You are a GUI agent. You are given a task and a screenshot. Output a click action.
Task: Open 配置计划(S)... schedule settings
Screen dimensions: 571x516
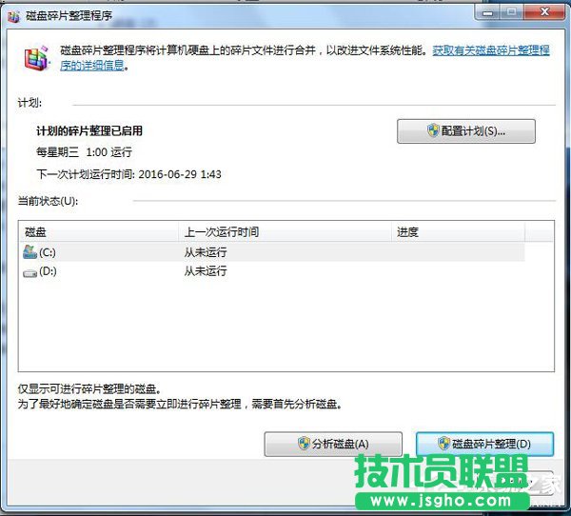click(x=466, y=130)
